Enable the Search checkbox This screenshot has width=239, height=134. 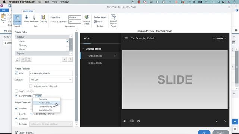coord(16,114)
